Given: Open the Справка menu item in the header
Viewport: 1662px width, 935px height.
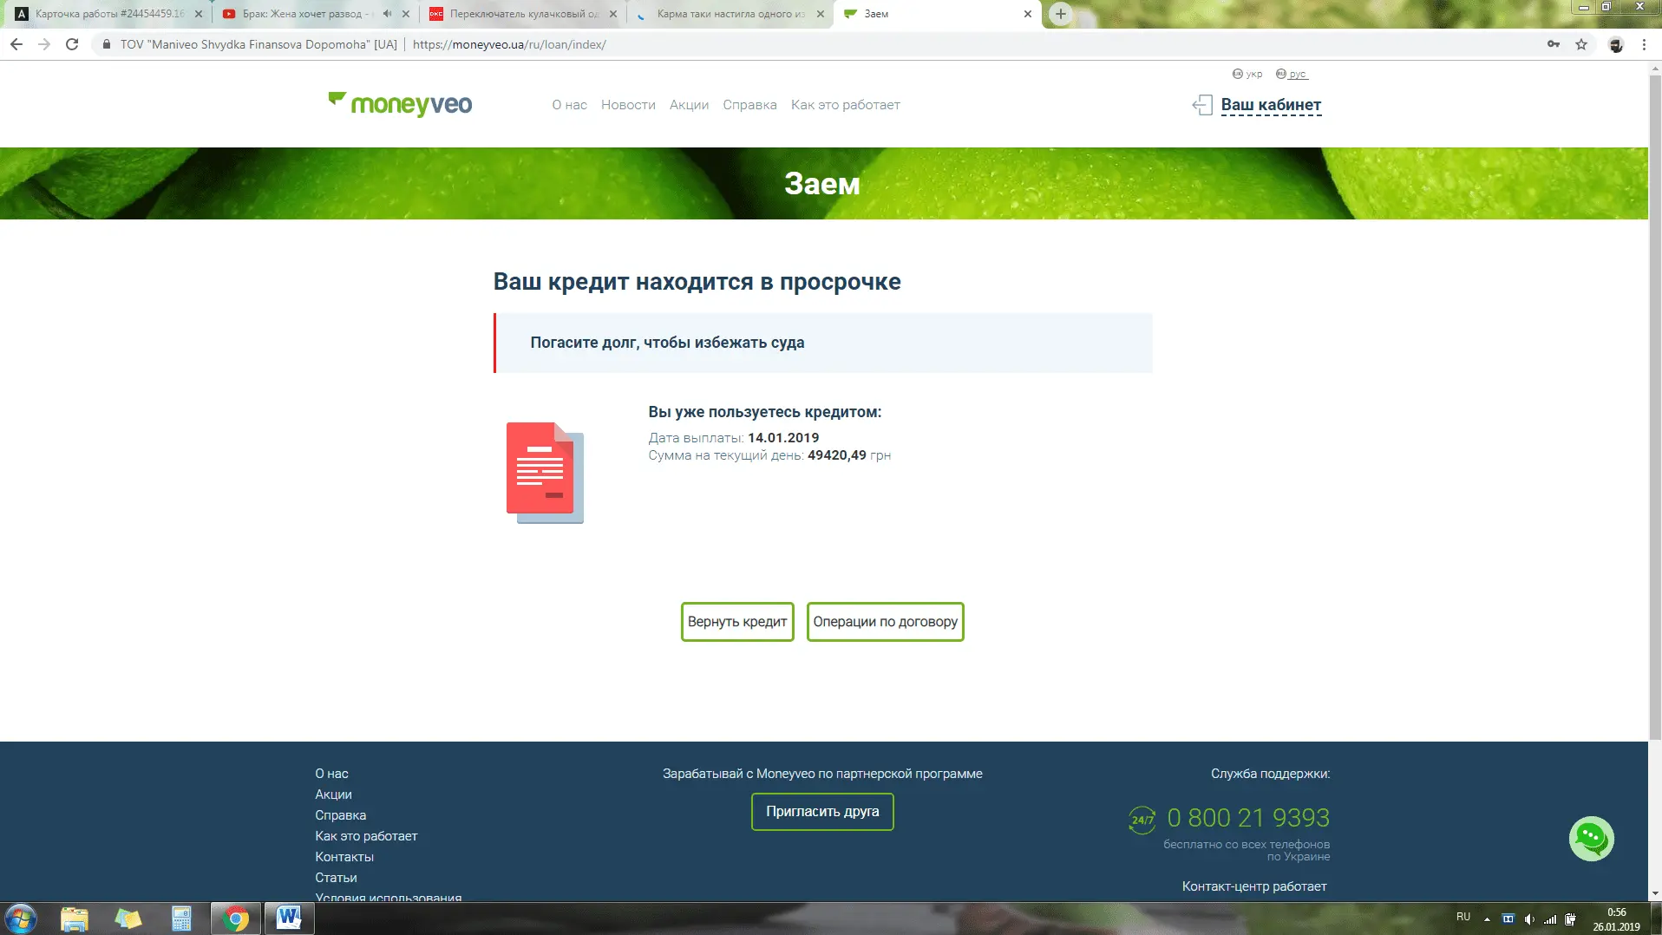Looking at the screenshot, I should coord(749,105).
